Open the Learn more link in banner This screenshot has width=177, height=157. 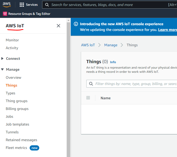[x=167, y=30]
